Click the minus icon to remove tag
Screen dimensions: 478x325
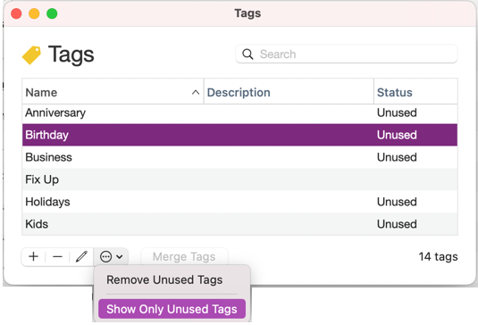pos(57,256)
